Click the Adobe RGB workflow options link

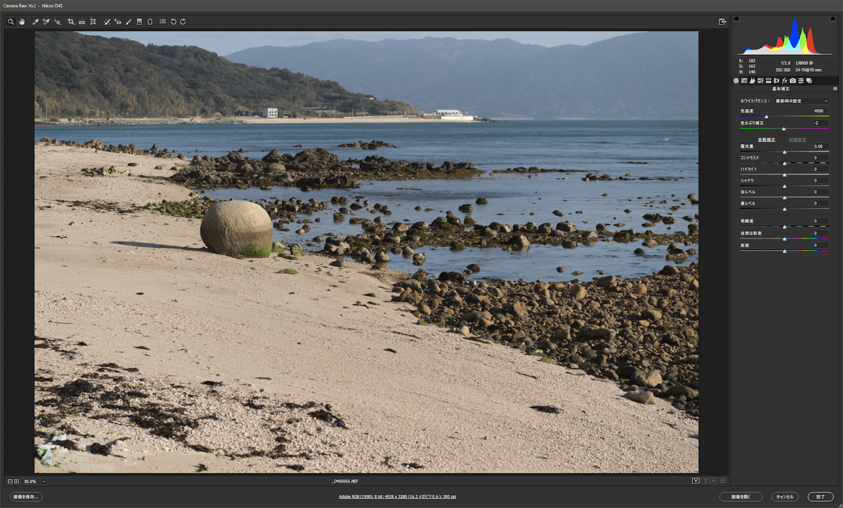[x=398, y=496]
